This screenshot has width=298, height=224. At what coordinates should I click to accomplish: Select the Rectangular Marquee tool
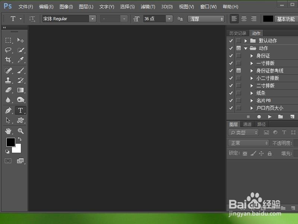(8, 40)
